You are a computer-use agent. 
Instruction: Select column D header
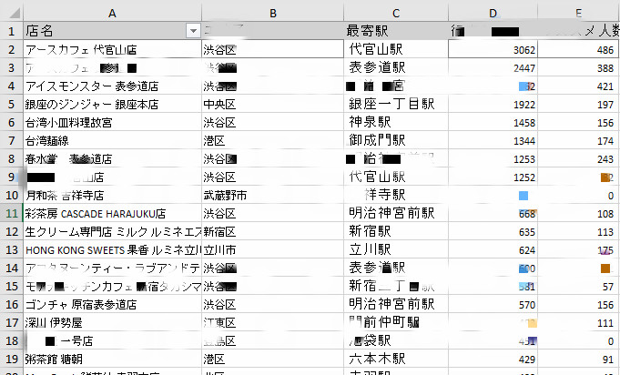[493, 13]
